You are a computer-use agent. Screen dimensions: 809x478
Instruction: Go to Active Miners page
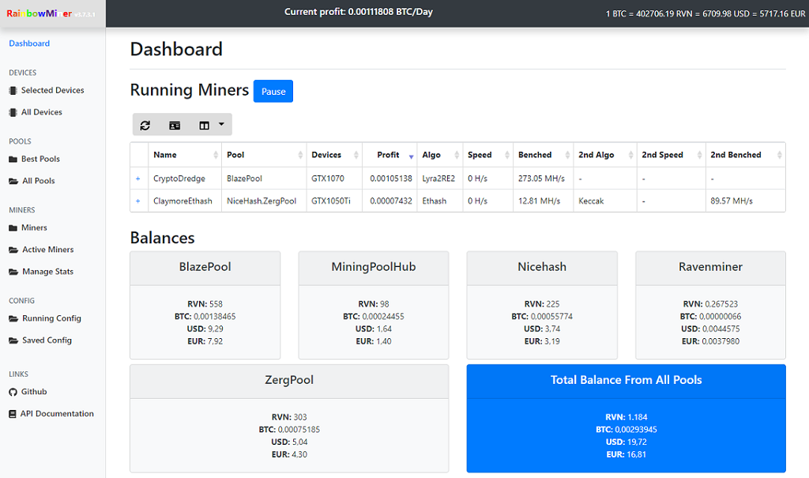[47, 250]
